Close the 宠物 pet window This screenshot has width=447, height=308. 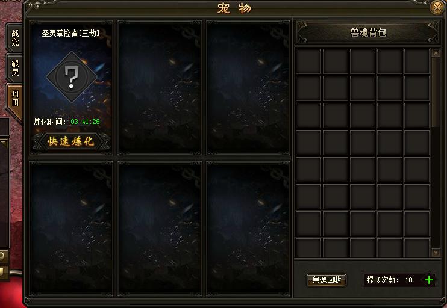437,7
